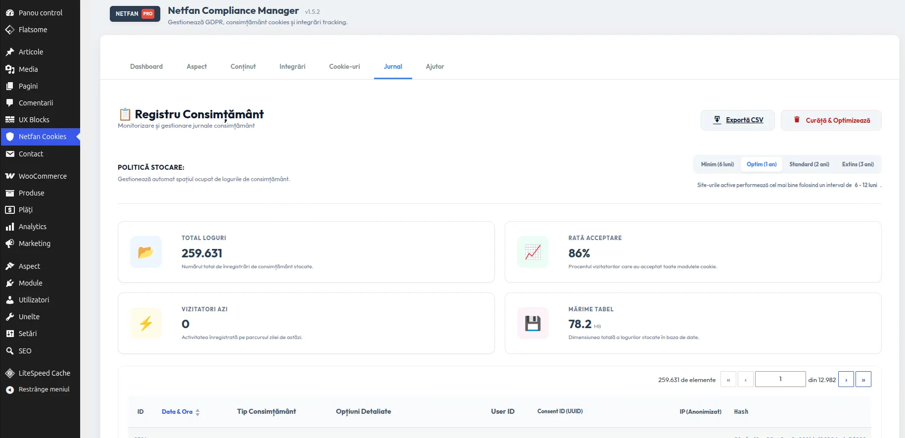The width and height of the screenshot is (905, 438).
Task: Go to the next page arrow
Action: point(846,380)
